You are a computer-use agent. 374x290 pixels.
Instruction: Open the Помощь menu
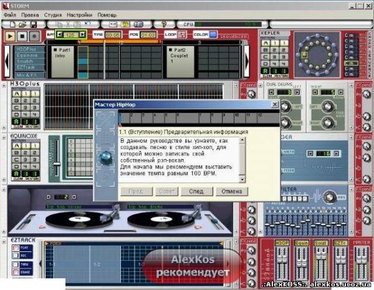pos(107,15)
